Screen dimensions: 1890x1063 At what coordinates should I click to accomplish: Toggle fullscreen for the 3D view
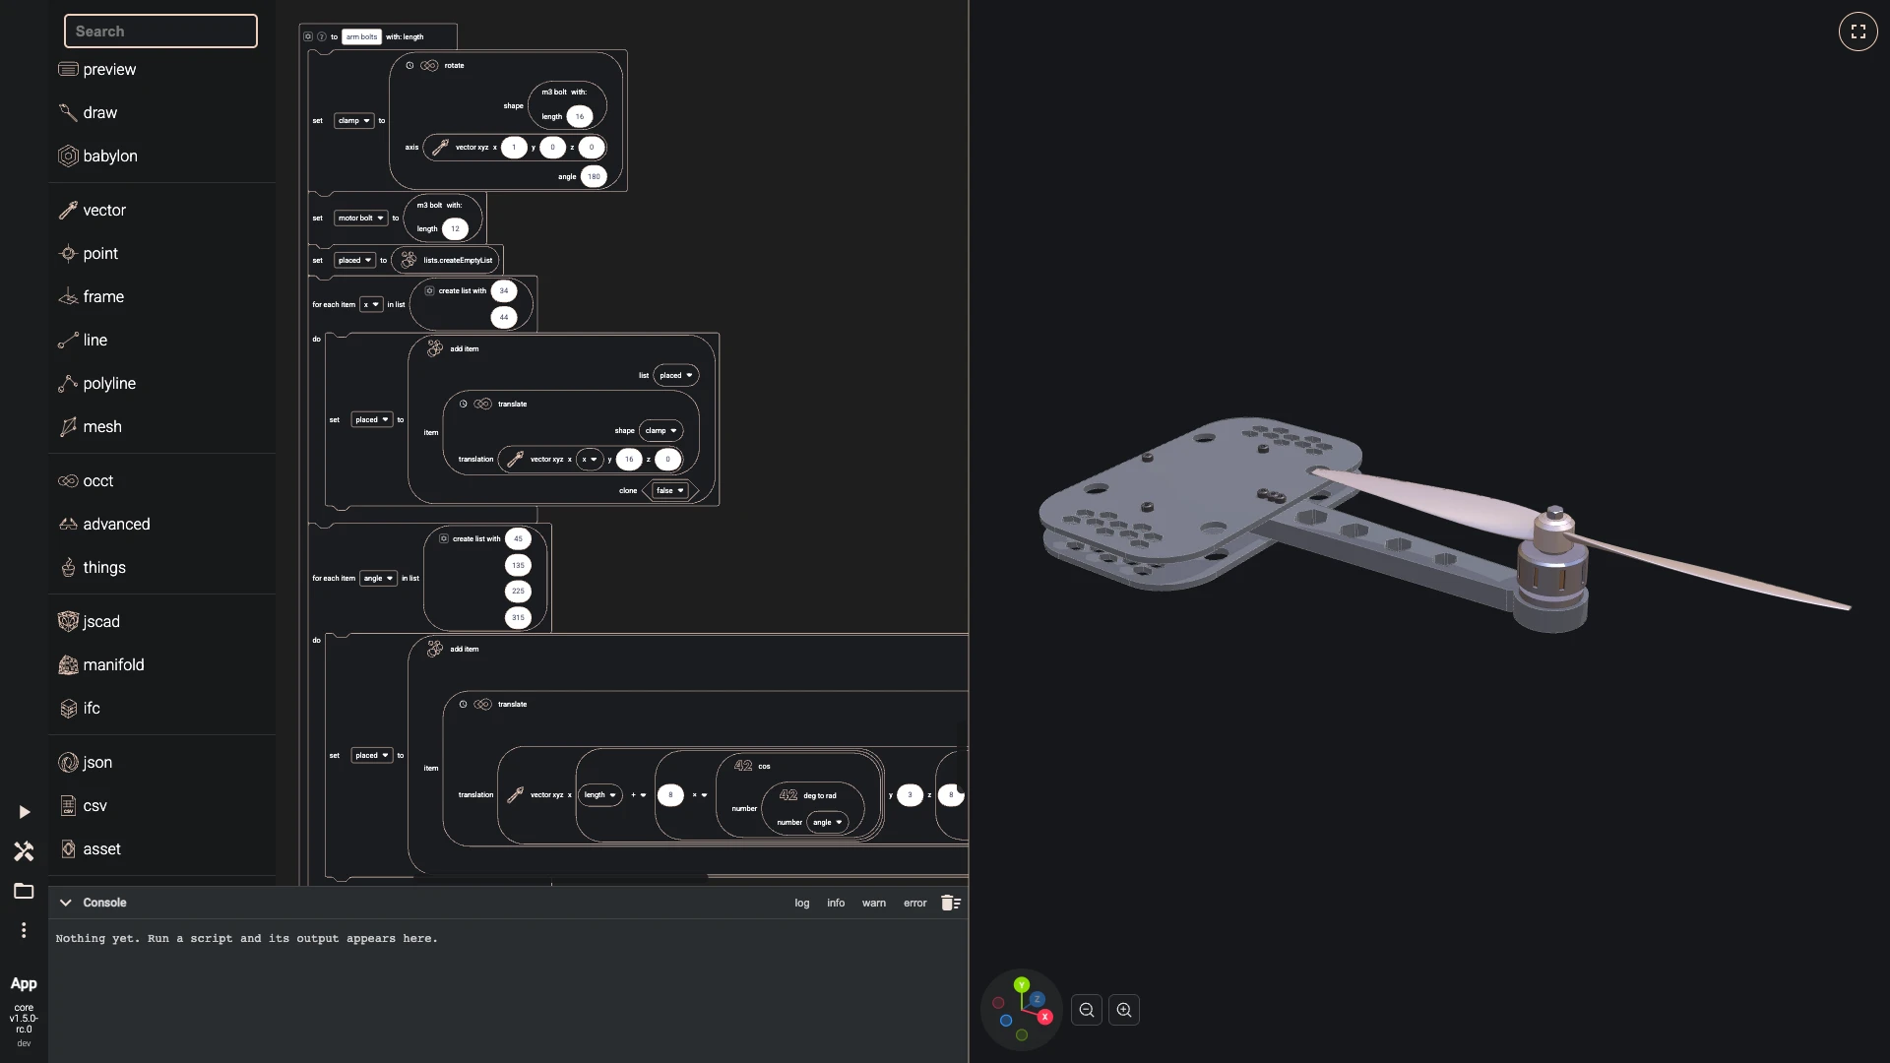(x=1858, y=31)
